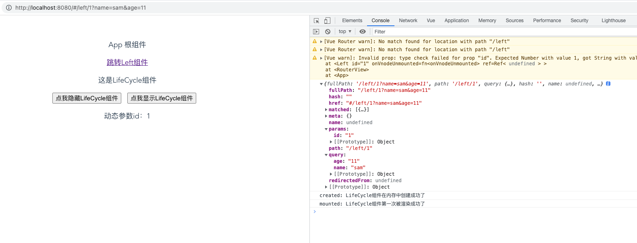The image size is (637, 243).
Task: Click the "at <App>" stack trace line
Action: coord(337,75)
